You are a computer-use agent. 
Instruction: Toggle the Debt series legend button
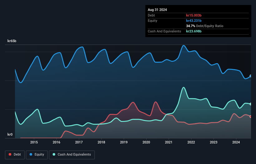(x=15, y=155)
